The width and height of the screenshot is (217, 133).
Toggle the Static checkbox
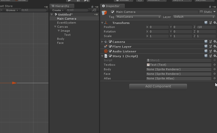tap(201, 12)
